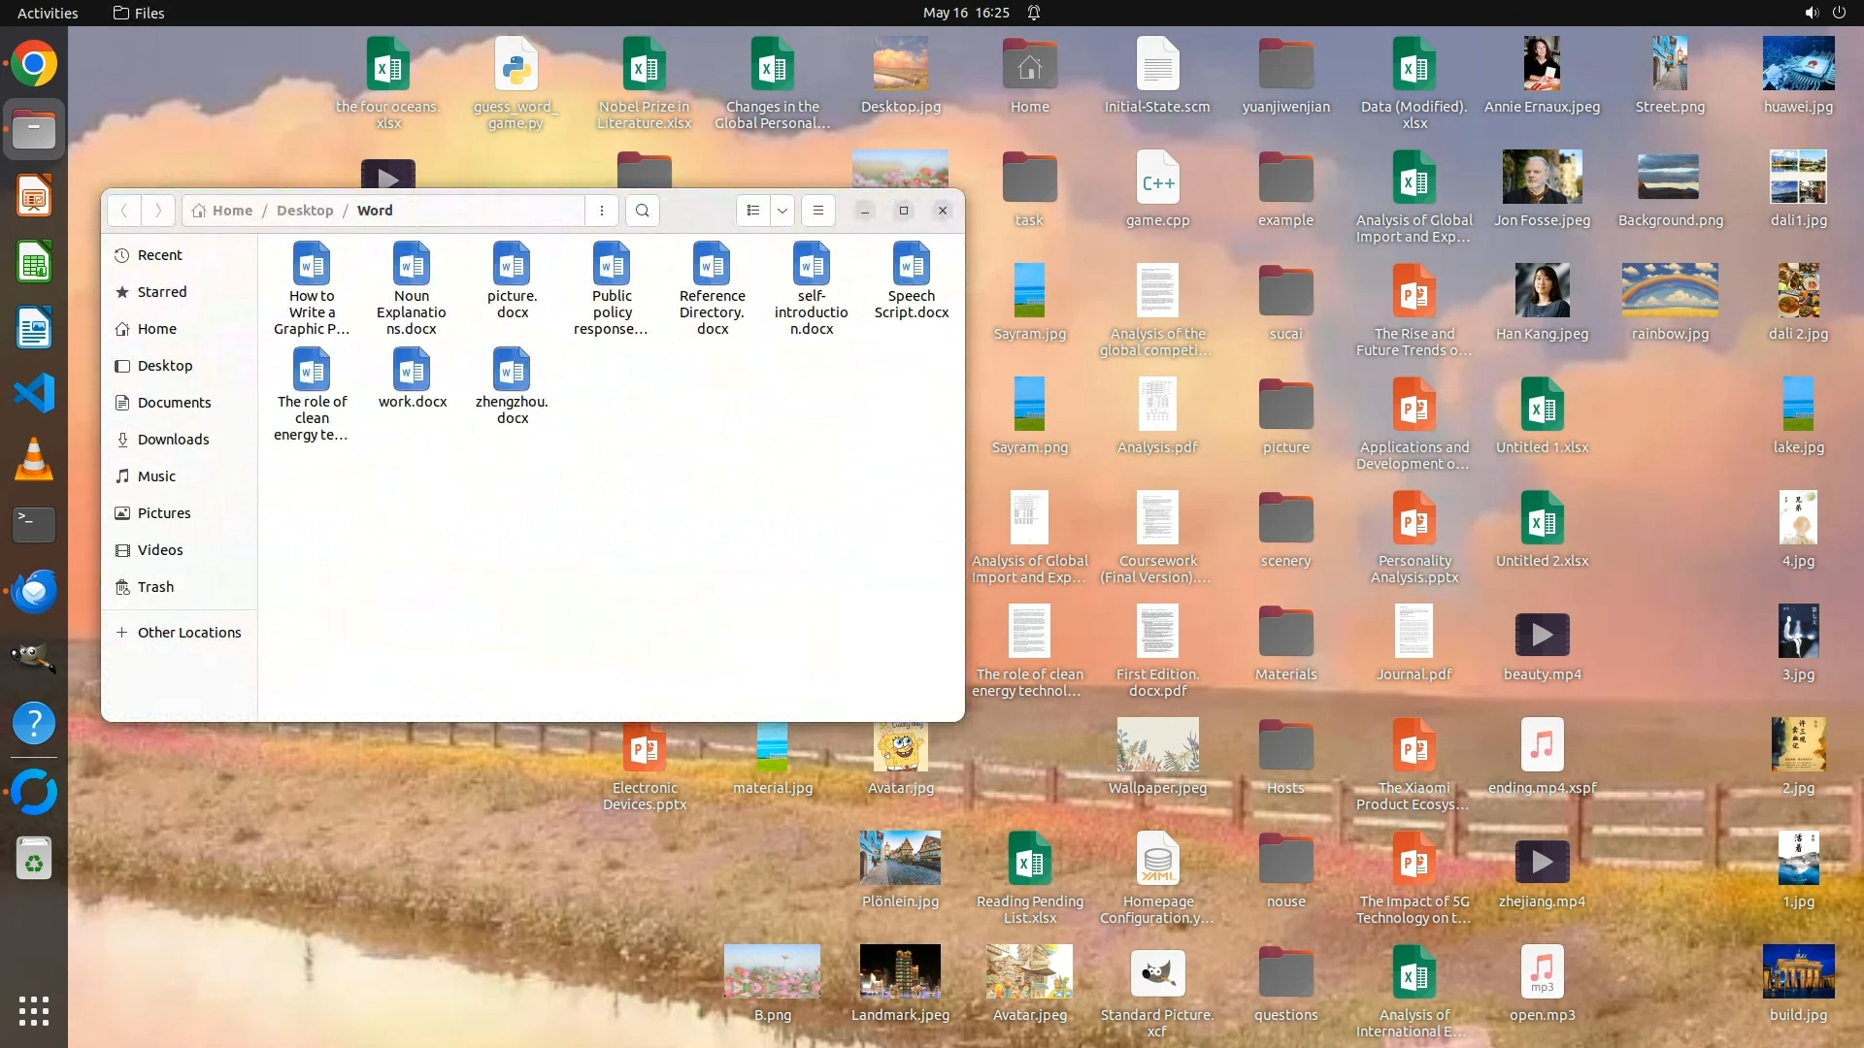Viewport: 1864px width, 1048px height.
Task: Open Thunderbird mail from the dock
Action: click(x=34, y=591)
